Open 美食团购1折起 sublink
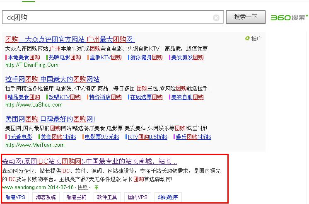This screenshot has height=204, width=309. 58,137
